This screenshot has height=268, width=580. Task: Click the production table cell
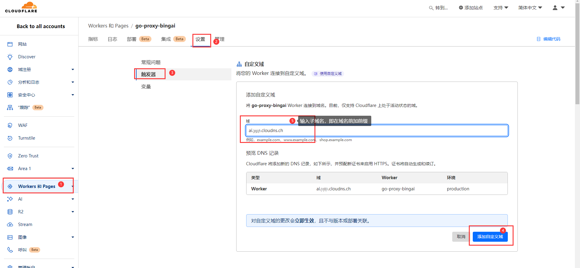458,189
